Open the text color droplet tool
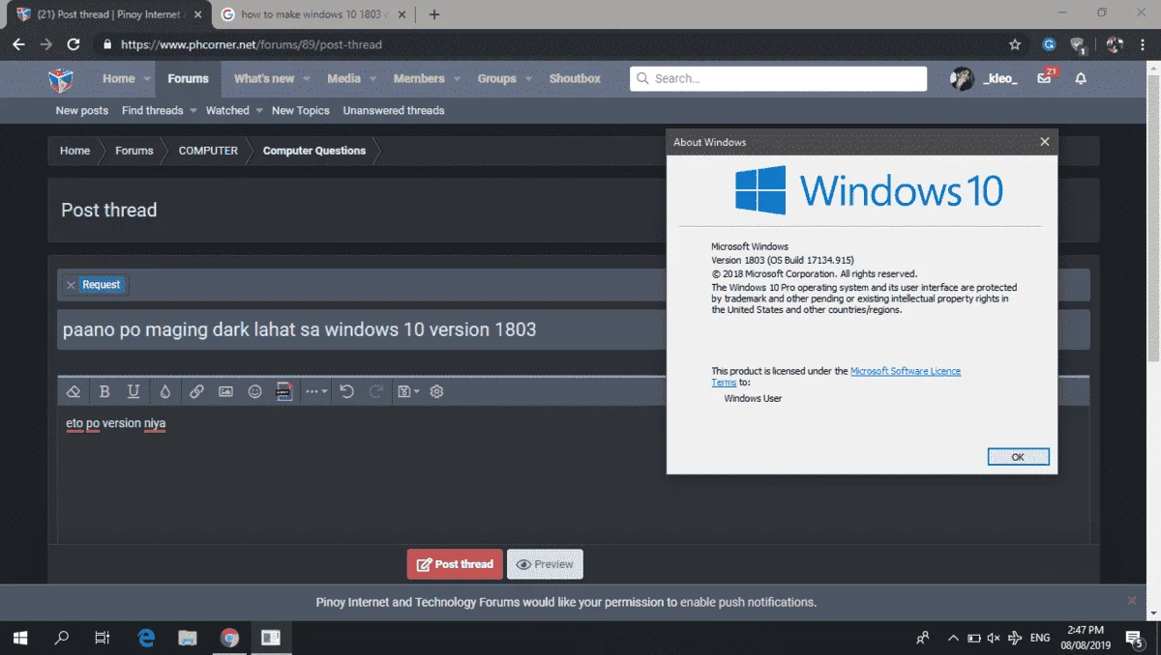Screen dimensions: 1161x655 [x=165, y=391]
